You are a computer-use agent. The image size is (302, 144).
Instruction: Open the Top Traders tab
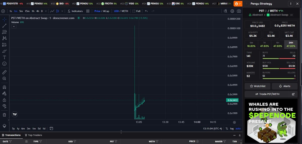[x=33, y=135]
